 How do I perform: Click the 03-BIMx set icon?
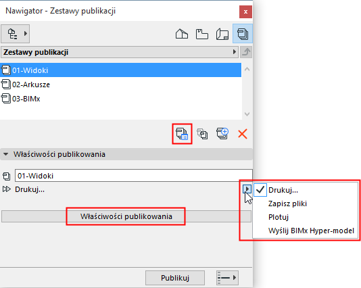click(6, 99)
